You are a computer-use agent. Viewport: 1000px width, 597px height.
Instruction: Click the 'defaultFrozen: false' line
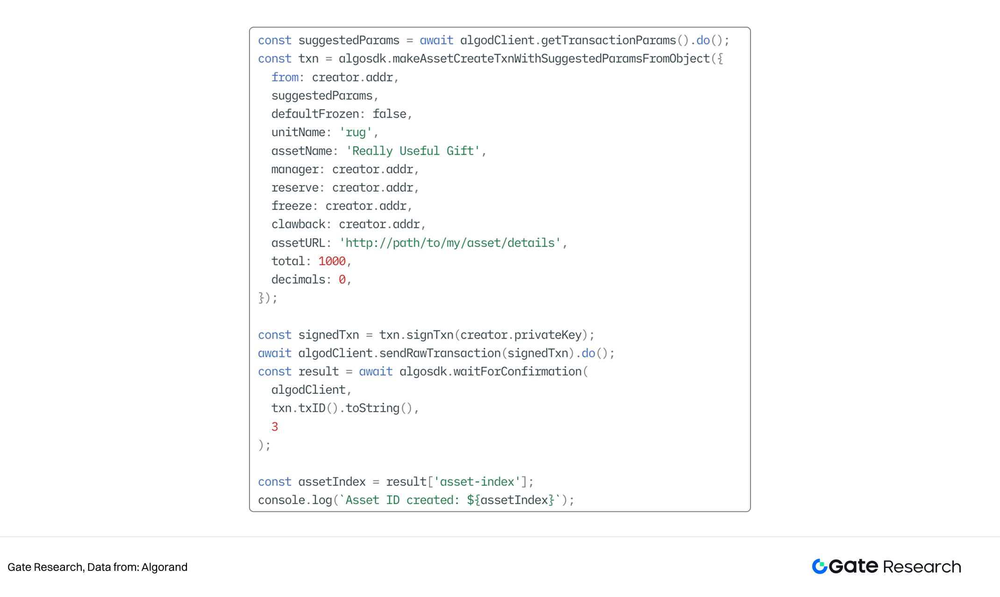pos(342,114)
